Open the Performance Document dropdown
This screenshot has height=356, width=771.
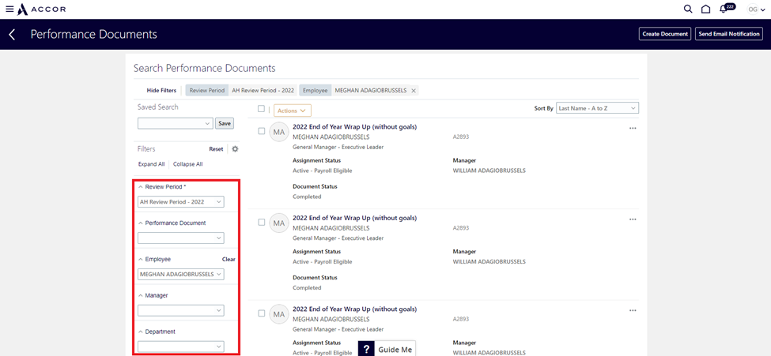pyautogui.click(x=181, y=238)
